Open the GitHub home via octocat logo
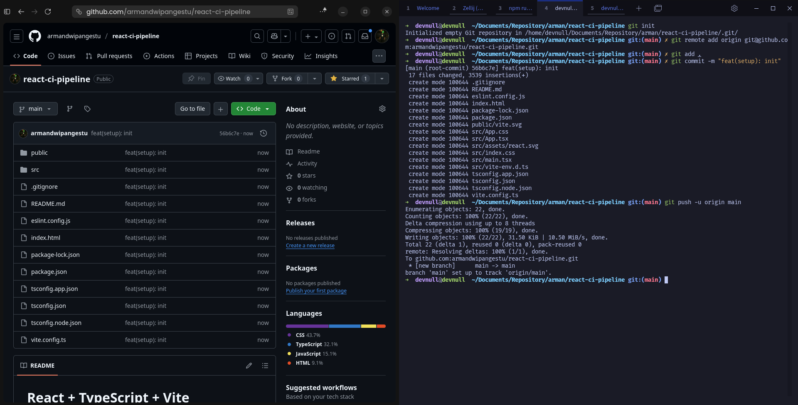The width and height of the screenshot is (798, 405). (34, 36)
